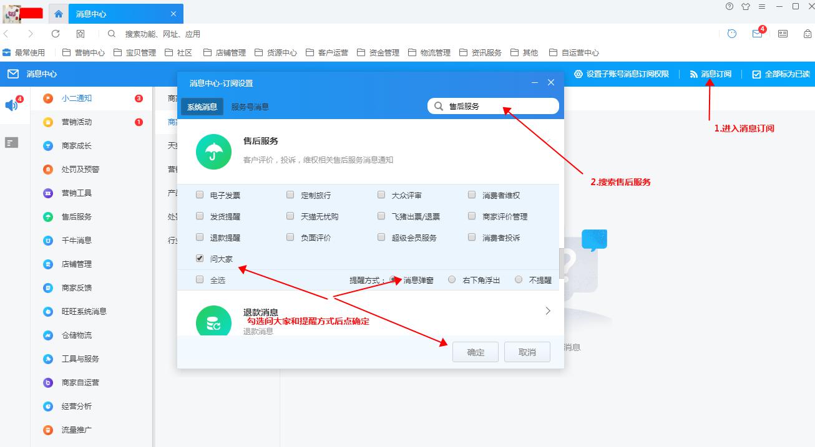Screen dimensions: 815x447
Task: Open the 店铺管理 bookmark folder
Action: (225, 52)
